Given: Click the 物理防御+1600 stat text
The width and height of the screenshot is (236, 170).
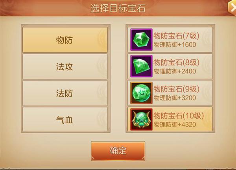Looking at the screenshot, I should pos(175,45).
